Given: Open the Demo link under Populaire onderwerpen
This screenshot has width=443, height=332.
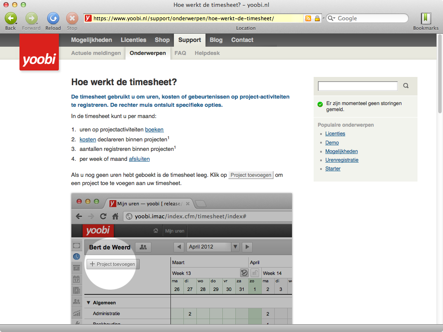Looking at the screenshot, I should 332,143.
